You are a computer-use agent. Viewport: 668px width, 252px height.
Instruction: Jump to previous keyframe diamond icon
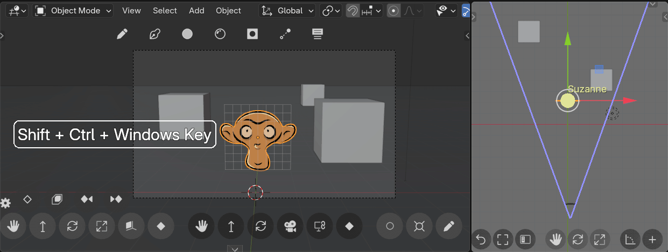87,199
